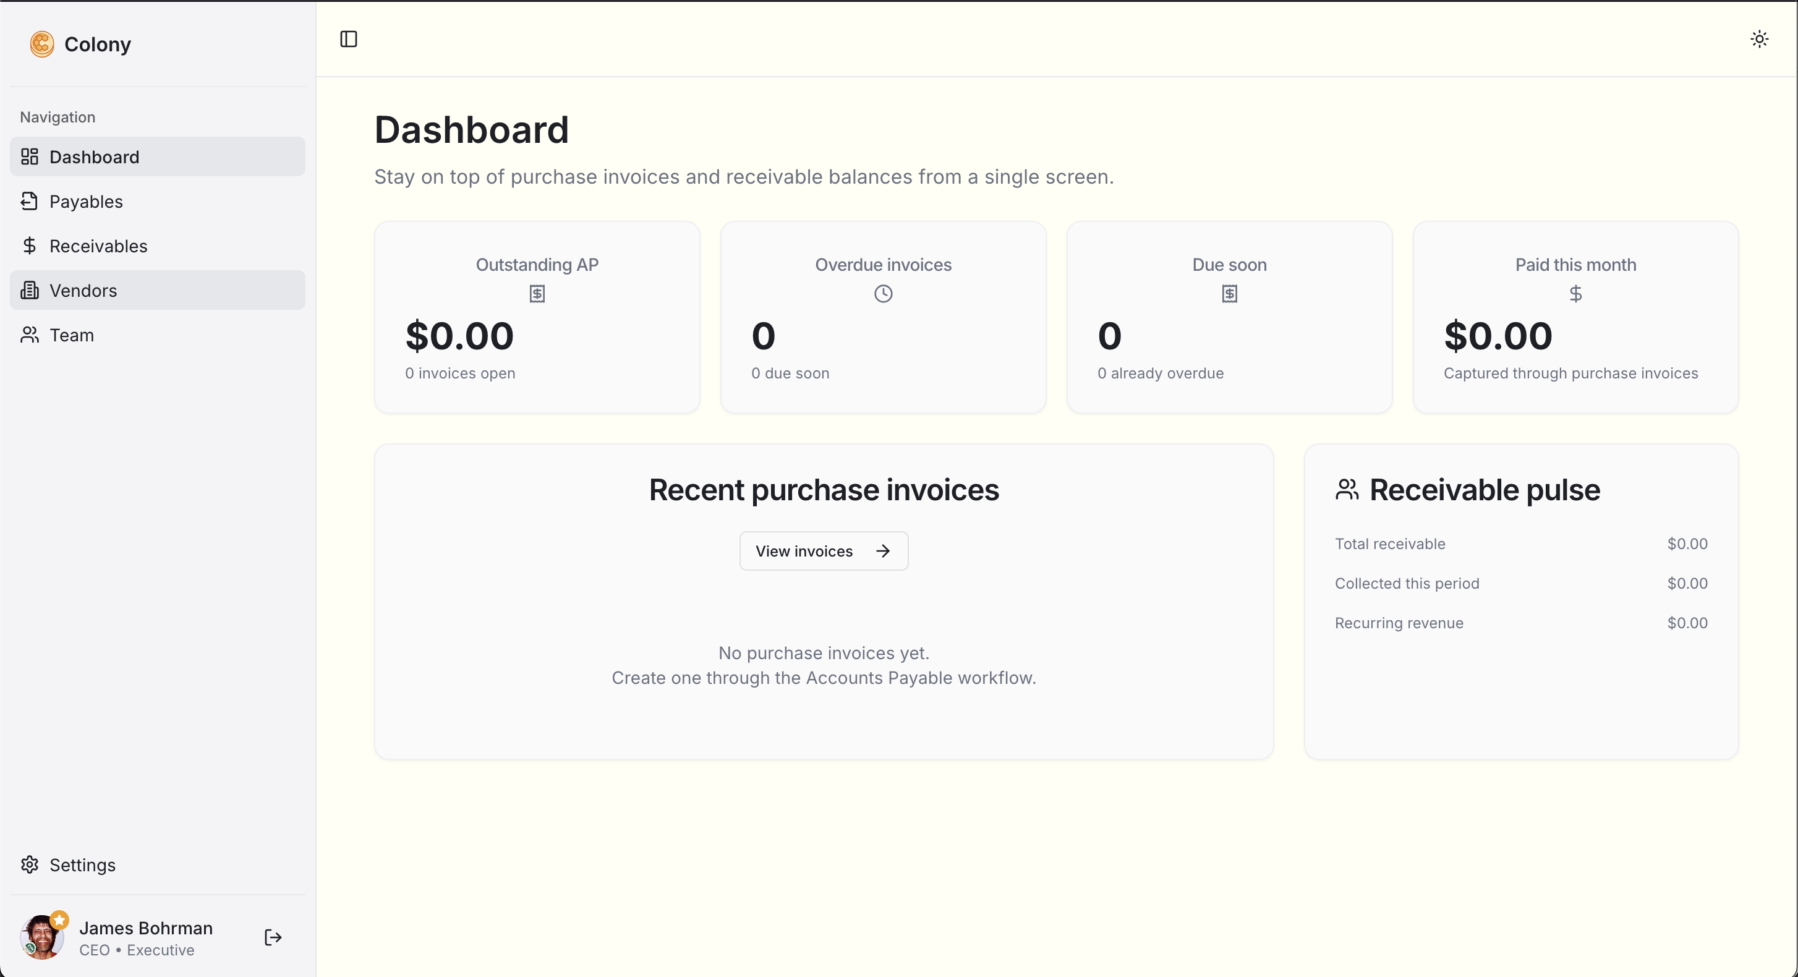Image resolution: width=1798 pixels, height=977 pixels.
Task: Click the Payables receipt icon
Action: coord(29,201)
